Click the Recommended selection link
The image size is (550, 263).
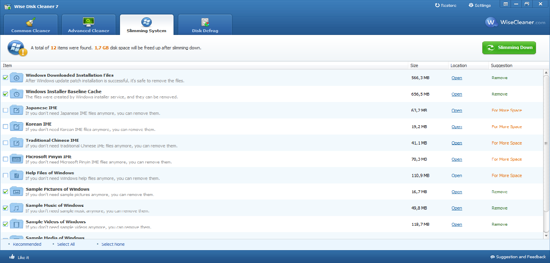[27, 244]
